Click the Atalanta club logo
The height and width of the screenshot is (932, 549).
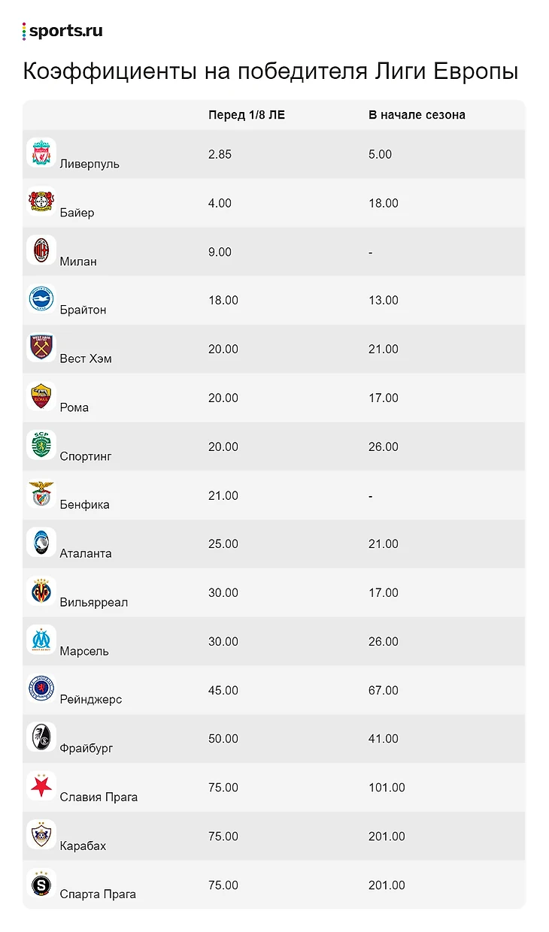pos(41,543)
